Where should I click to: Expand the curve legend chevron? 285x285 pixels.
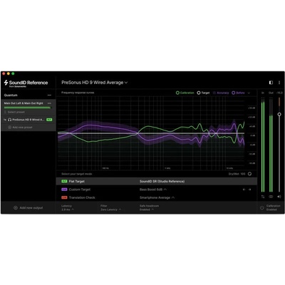(249, 93)
